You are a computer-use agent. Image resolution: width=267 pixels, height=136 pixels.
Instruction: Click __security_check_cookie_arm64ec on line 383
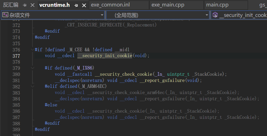126,93
